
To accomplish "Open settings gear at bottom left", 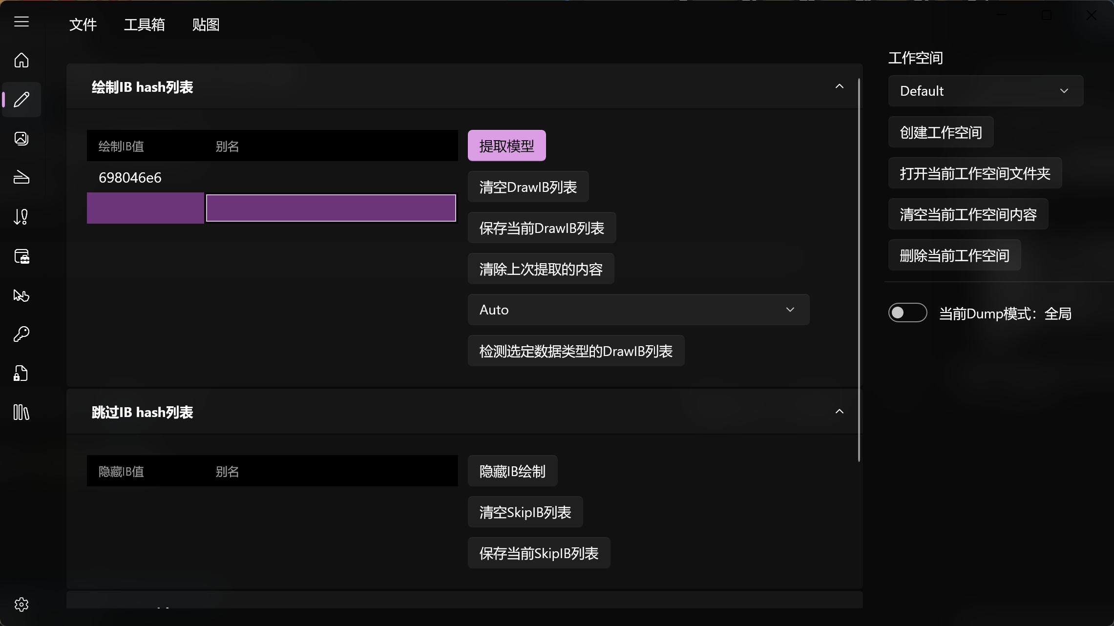I will pos(21,605).
